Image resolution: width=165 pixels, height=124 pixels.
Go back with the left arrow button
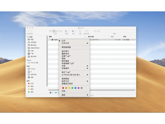(x=28, y=31)
